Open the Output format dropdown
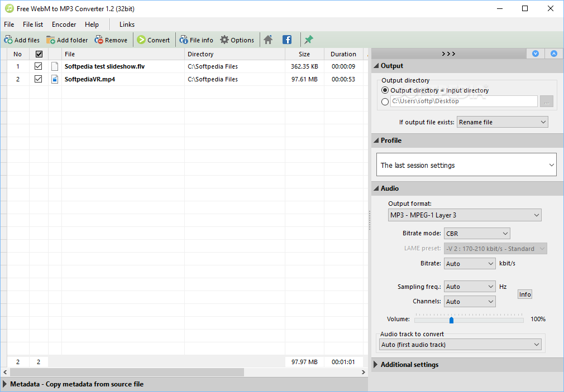The image size is (564, 392). coord(465,215)
